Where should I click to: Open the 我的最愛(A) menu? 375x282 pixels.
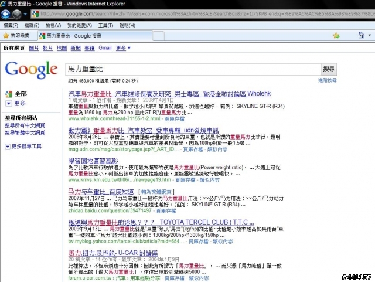coord(80,25)
